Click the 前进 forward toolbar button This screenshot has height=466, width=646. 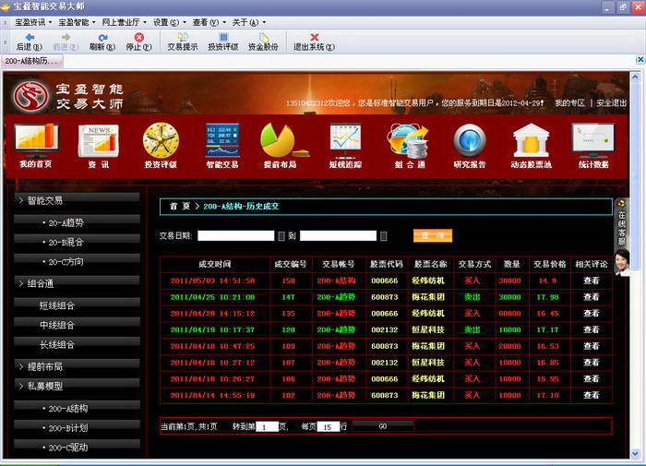click(x=66, y=42)
